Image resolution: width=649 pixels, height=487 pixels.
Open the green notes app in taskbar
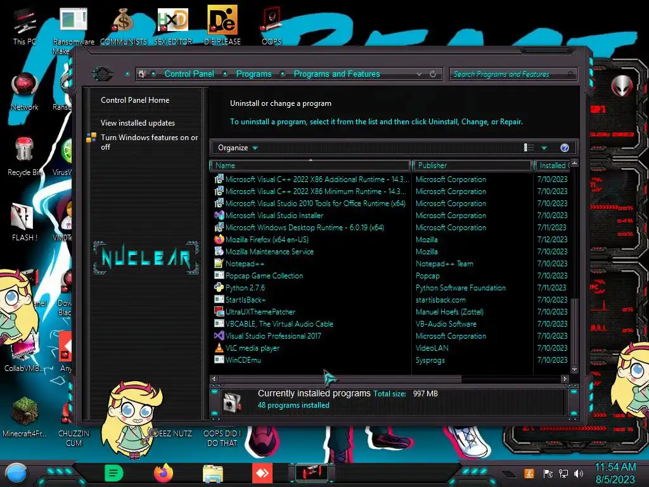tap(114, 473)
